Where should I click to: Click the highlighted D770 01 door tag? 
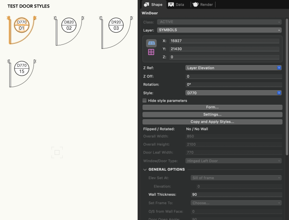pyautogui.click(x=22, y=25)
